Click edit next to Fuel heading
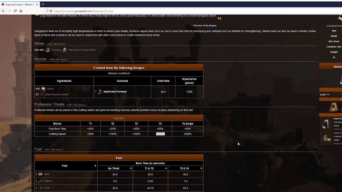Viewport: 342px width, 192px height. (47, 150)
